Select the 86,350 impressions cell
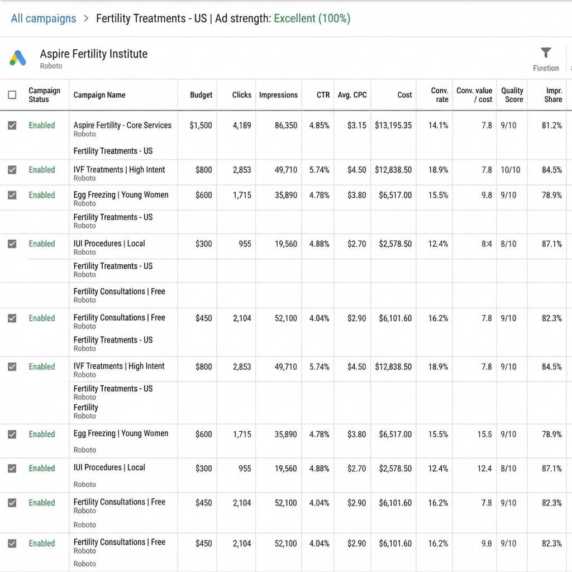Image resolution: width=572 pixels, height=572 pixels. click(x=286, y=126)
